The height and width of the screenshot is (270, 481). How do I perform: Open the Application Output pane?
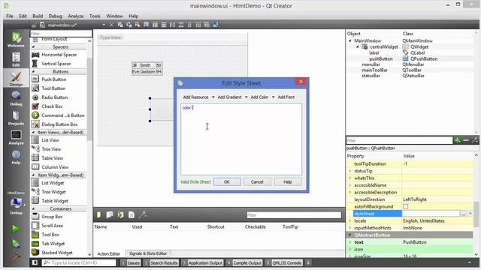202,263
